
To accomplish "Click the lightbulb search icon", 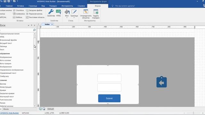I will click(112, 6).
